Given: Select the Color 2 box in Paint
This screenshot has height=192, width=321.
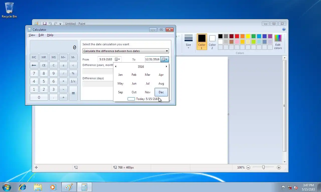Looking at the screenshot, I should (x=212, y=42).
